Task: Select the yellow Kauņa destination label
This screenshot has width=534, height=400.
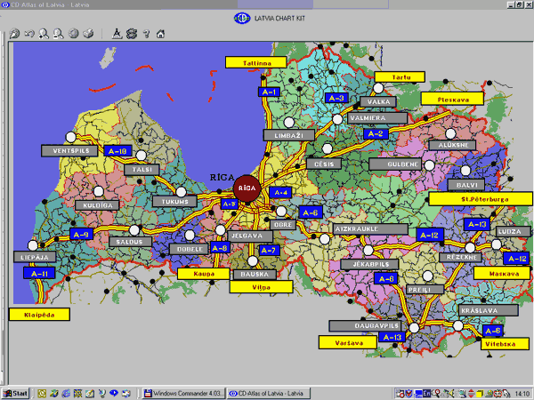Action: [204, 274]
